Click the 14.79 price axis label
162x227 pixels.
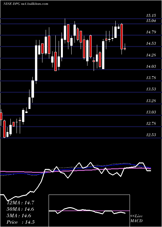151,32
